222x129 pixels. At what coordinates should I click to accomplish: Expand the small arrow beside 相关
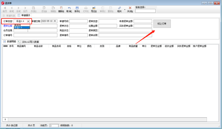click(x=125, y=10)
